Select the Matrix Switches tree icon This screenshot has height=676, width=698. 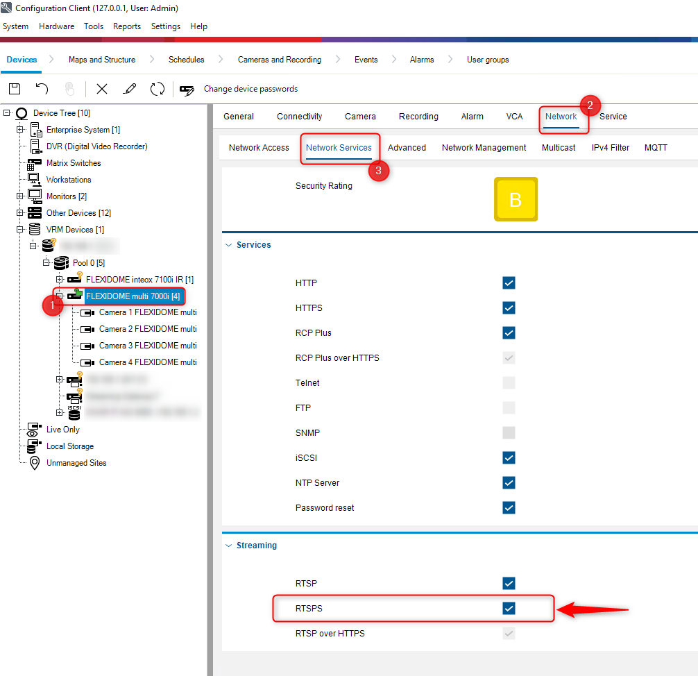pos(34,164)
